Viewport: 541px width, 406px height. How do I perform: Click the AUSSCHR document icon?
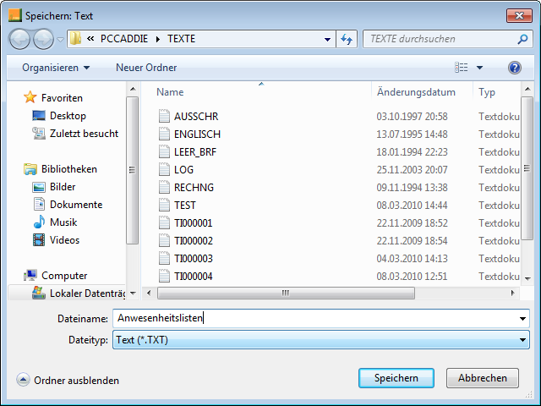[164, 116]
